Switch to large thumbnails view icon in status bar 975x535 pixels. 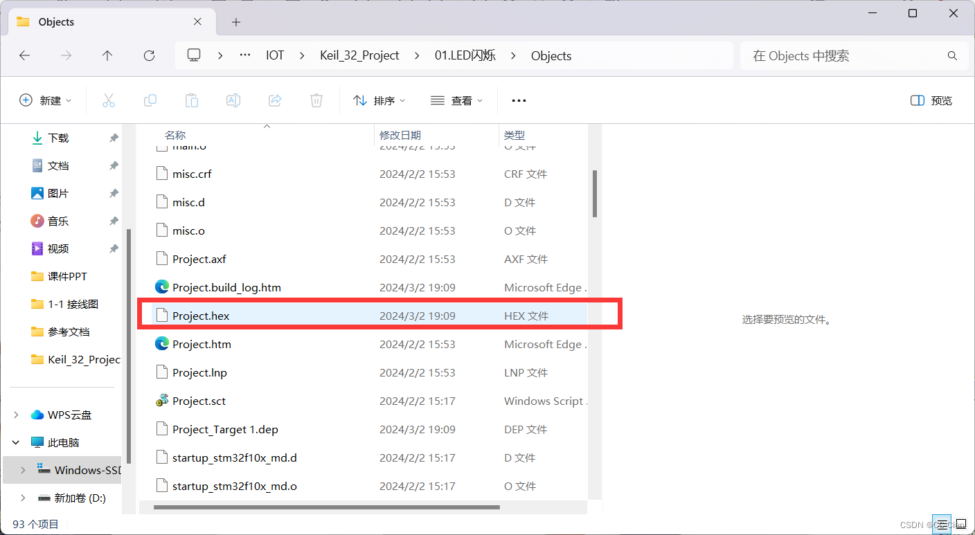[x=960, y=524]
